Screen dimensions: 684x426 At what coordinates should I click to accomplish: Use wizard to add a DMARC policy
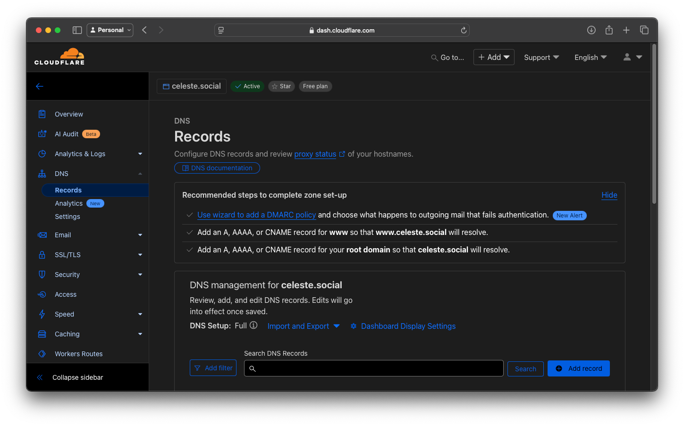[x=256, y=215]
